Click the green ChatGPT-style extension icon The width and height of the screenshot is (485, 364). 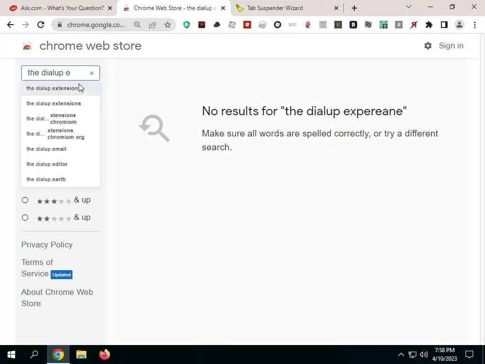point(384,25)
